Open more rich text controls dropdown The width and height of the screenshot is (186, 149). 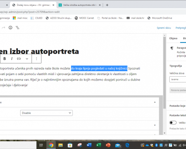(x=27, y=59)
